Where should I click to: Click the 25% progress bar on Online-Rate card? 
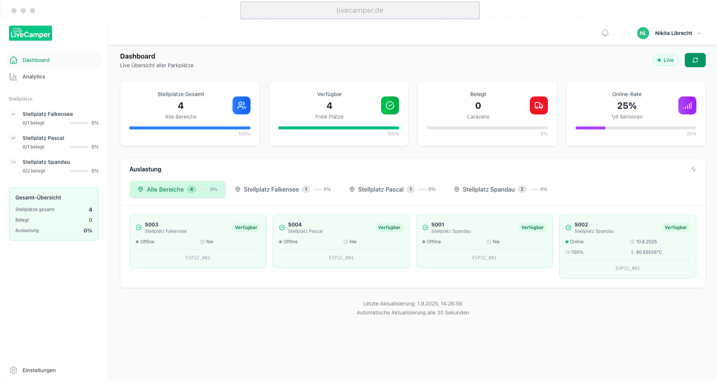(636, 128)
